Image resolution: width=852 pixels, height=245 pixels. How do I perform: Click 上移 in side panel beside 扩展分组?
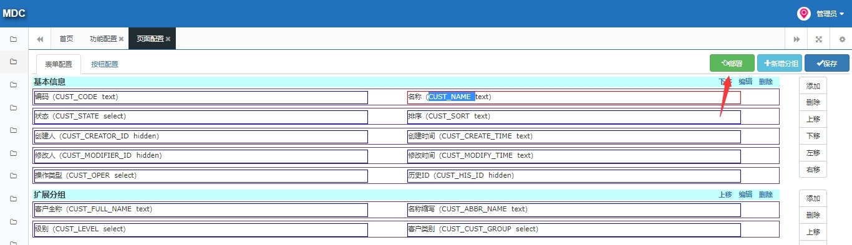coord(813,232)
